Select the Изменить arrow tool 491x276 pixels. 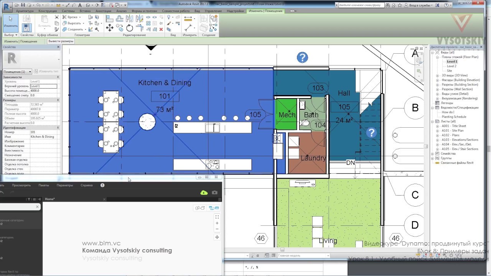pyautogui.click(x=11, y=22)
